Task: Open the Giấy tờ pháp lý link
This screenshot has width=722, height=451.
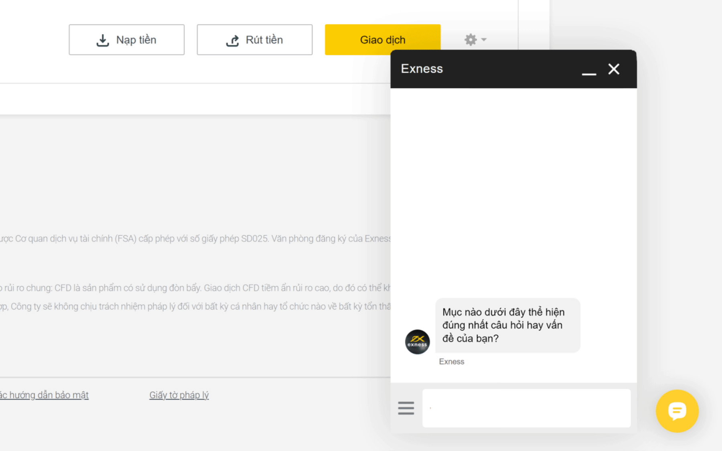Action: [x=179, y=395]
